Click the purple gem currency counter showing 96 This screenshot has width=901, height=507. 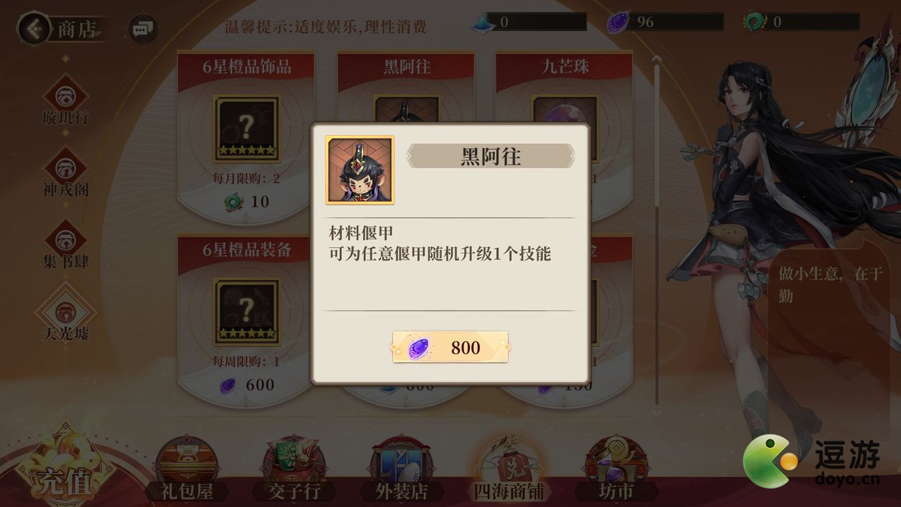coord(666,22)
